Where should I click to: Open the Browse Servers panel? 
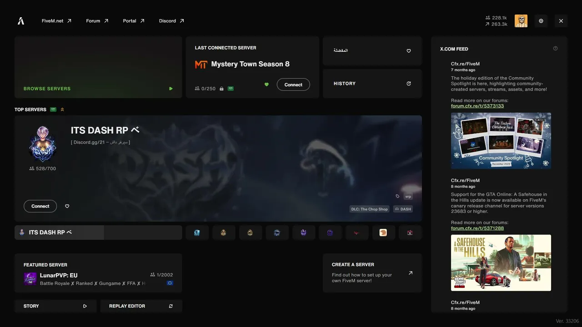click(x=98, y=67)
